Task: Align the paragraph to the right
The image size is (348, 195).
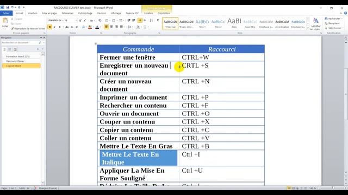Action: 116,27
